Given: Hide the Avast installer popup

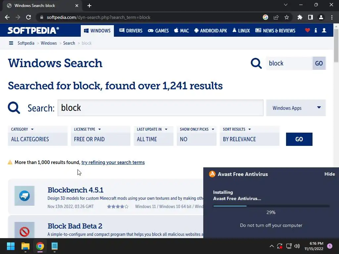Looking at the screenshot, I should pyautogui.click(x=329, y=174).
